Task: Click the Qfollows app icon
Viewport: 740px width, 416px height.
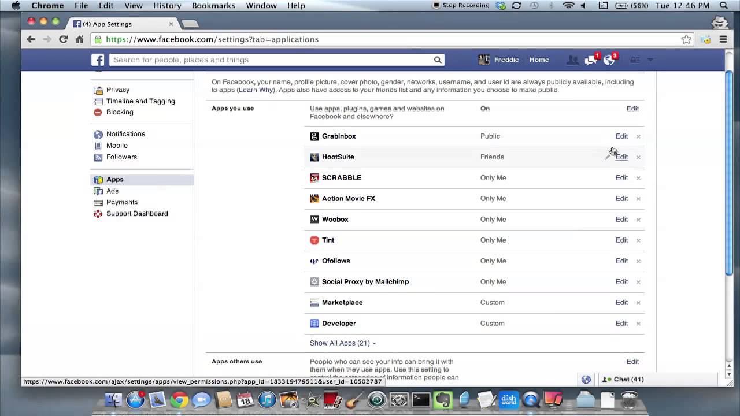Action: 314,261
